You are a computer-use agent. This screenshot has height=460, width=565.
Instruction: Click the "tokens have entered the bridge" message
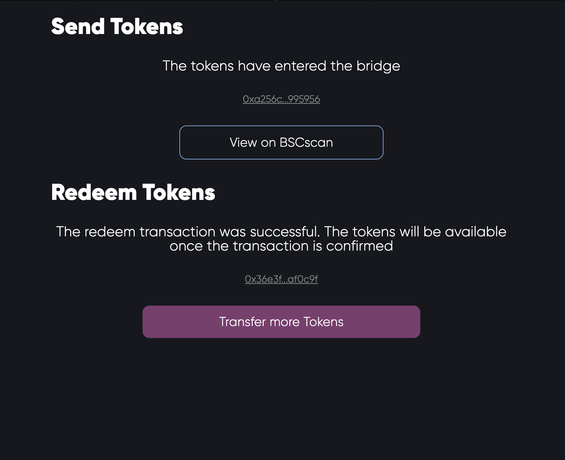(x=281, y=66)
